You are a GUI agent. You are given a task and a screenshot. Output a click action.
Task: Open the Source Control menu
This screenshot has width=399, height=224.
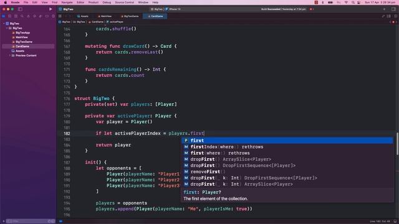point(125,2)
